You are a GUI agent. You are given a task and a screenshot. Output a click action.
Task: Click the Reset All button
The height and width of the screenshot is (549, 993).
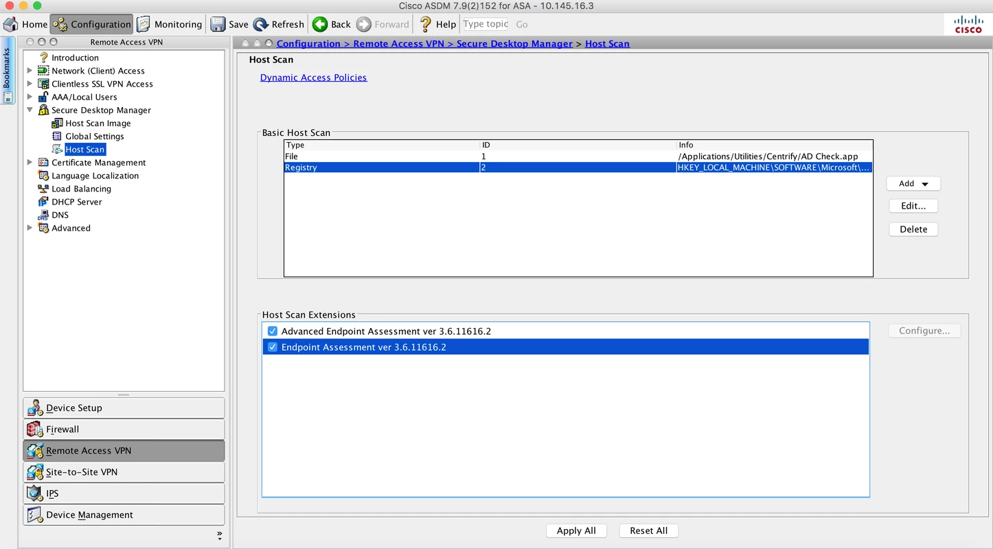(648, 530)
